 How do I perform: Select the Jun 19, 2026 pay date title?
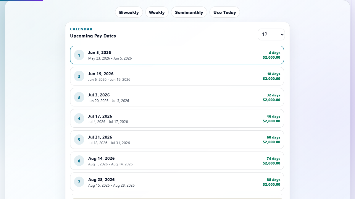(101, 74)
